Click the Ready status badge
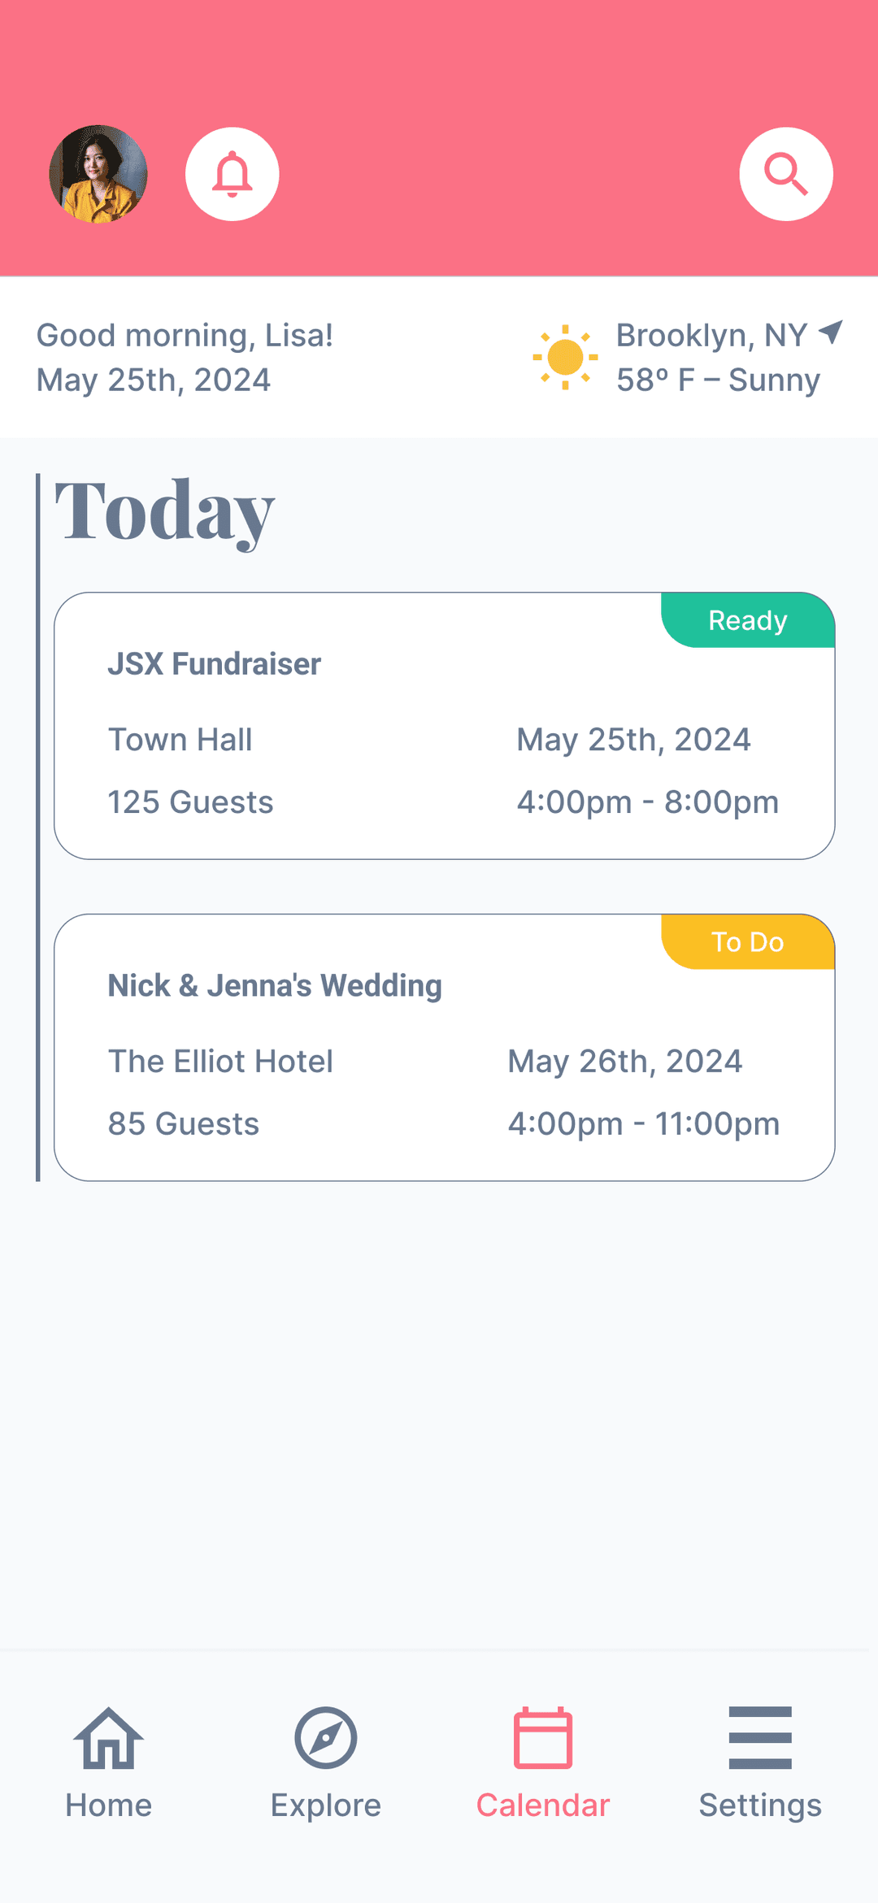Screen dimensions: 878x1903 [748, 621]
